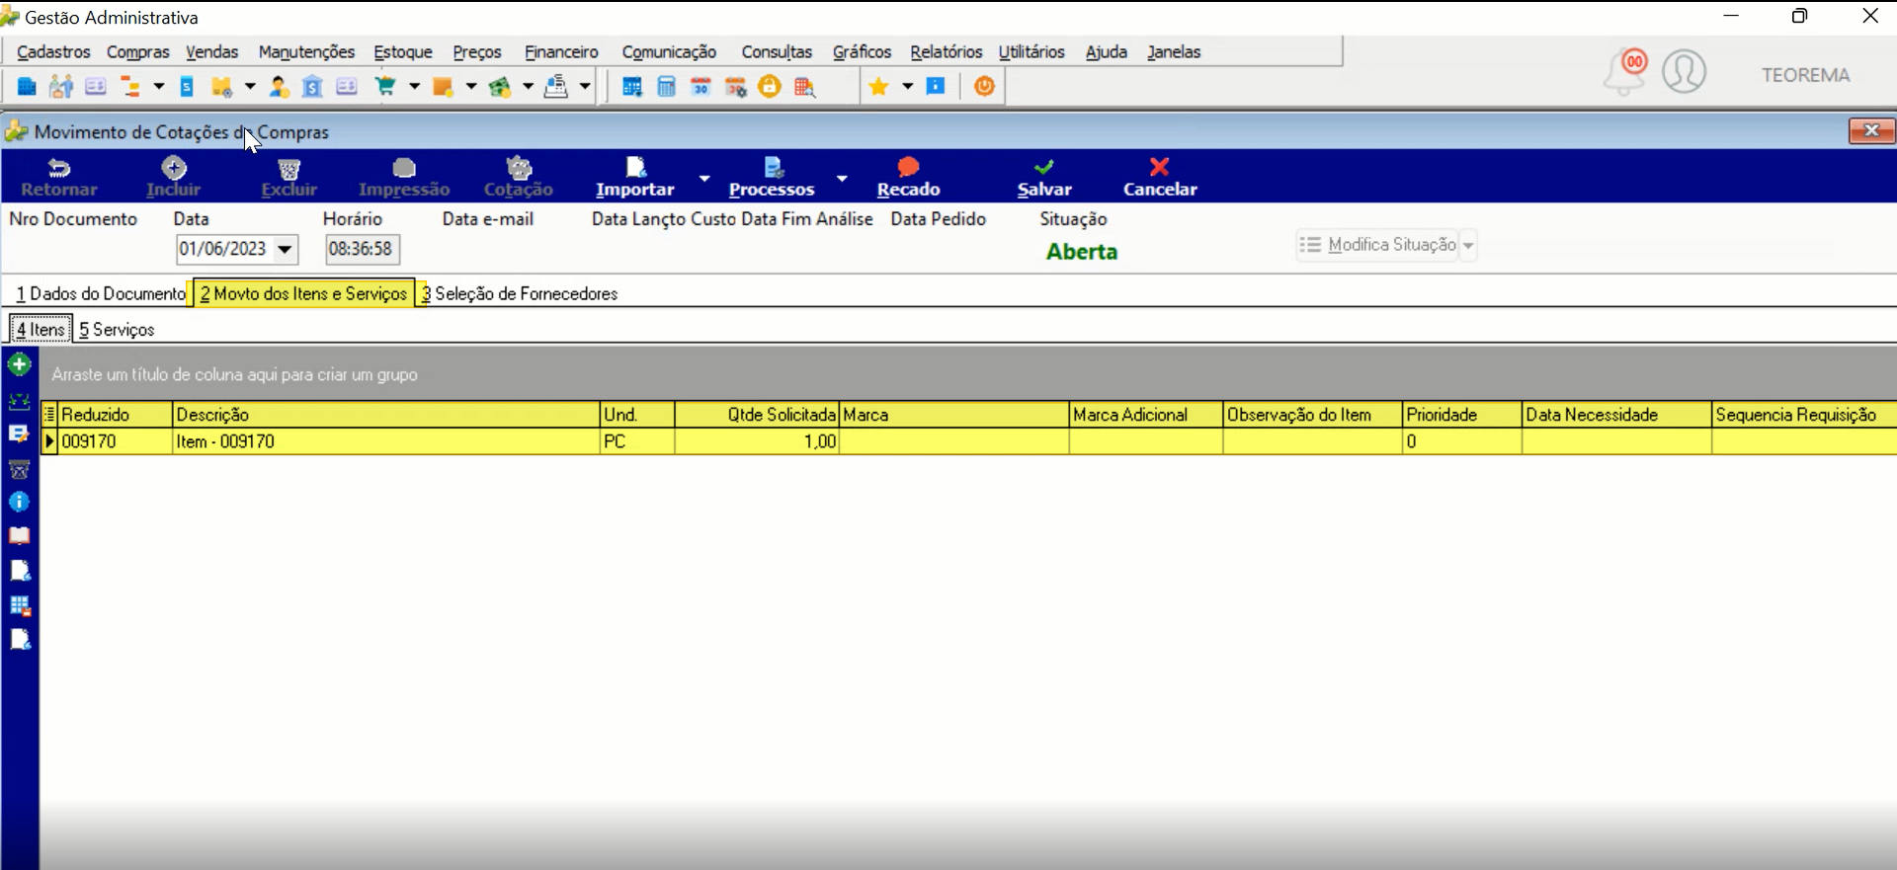Click the person with coin toolbar icon

[279, 87]
